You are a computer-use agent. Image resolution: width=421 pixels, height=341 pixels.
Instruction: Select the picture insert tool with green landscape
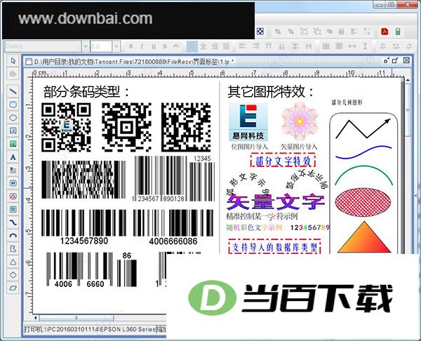pos(13,144)
